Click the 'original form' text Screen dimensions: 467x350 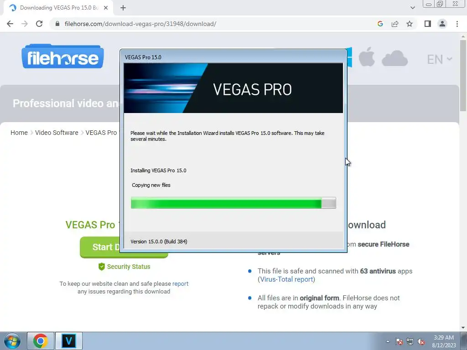319,298
